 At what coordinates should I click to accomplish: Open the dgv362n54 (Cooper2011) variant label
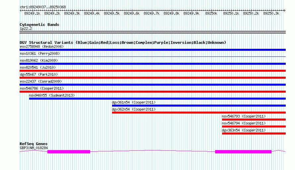coord(134,109)
